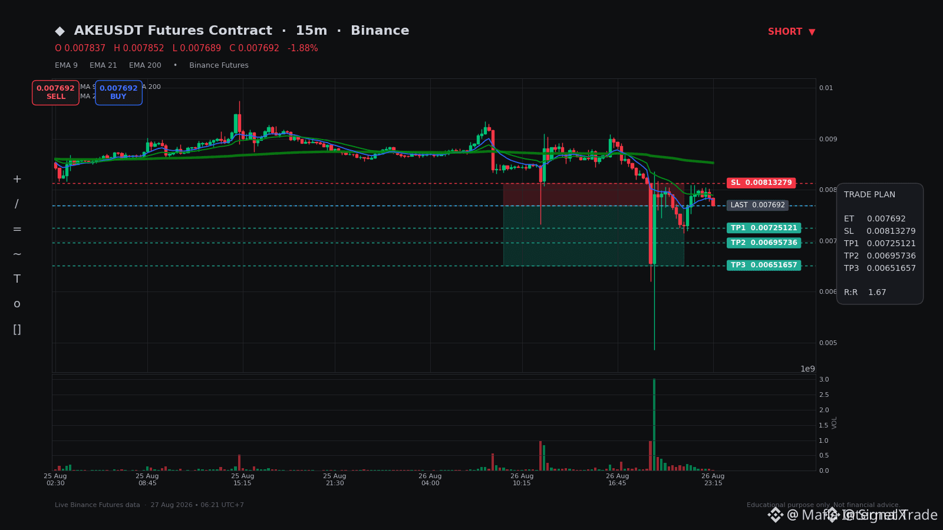Click the "1e9" volume scale multiplier label

807,369
